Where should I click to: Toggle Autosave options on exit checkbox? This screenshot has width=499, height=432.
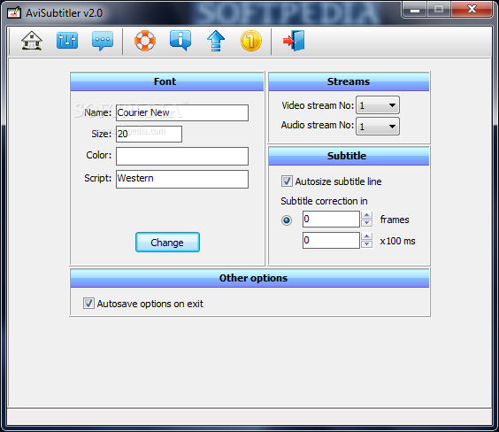88,303
